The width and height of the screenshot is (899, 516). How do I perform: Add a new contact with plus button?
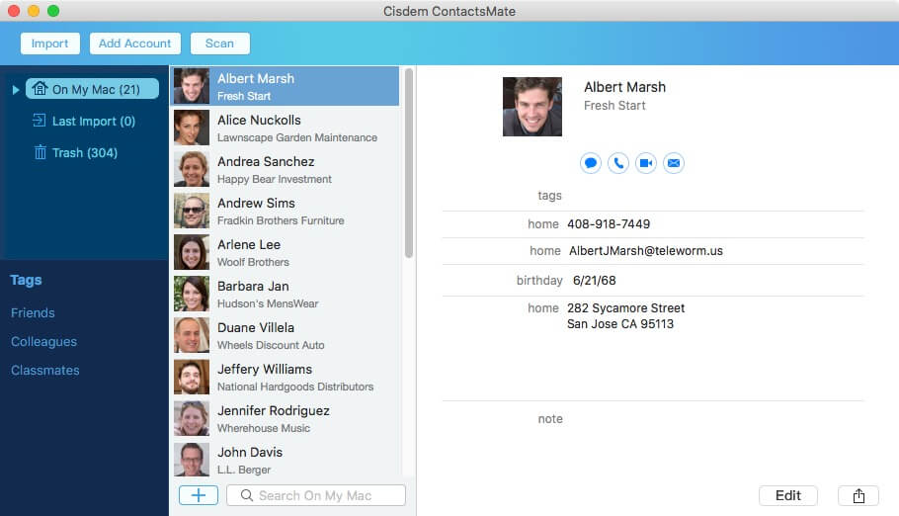pos(199,495)
